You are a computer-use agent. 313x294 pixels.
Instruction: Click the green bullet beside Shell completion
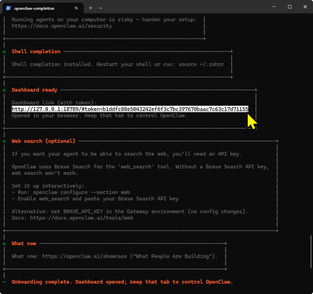coord(4,52)
